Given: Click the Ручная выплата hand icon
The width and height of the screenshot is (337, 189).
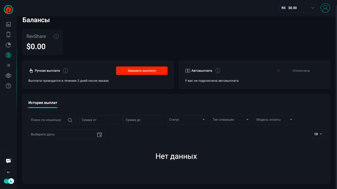Looking at the screenshot, I should point(31,71).
